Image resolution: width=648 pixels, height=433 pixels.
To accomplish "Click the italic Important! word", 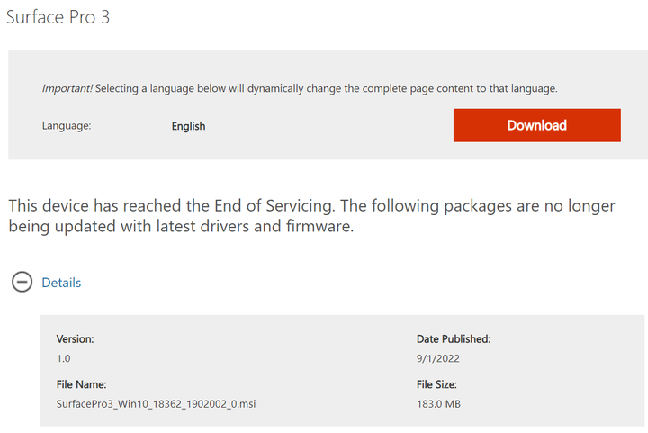I will (67, 88).
